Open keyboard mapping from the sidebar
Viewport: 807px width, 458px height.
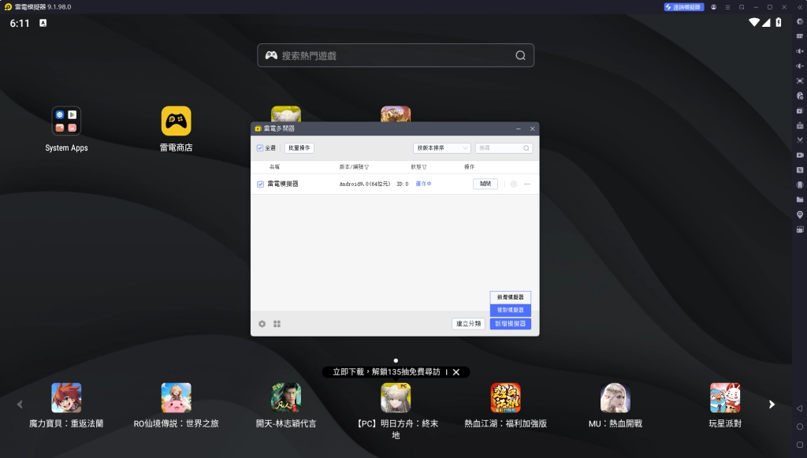[x=800, y=35]
